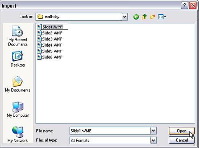This screenshot has height=148, width=199.
Task: Select the Slide3.WMF file name
Action: click(x=52, y=39)
